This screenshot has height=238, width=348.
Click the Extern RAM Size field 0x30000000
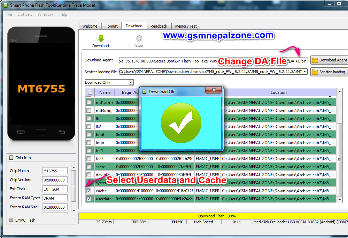pyautogui.click(x=55, y=207)
